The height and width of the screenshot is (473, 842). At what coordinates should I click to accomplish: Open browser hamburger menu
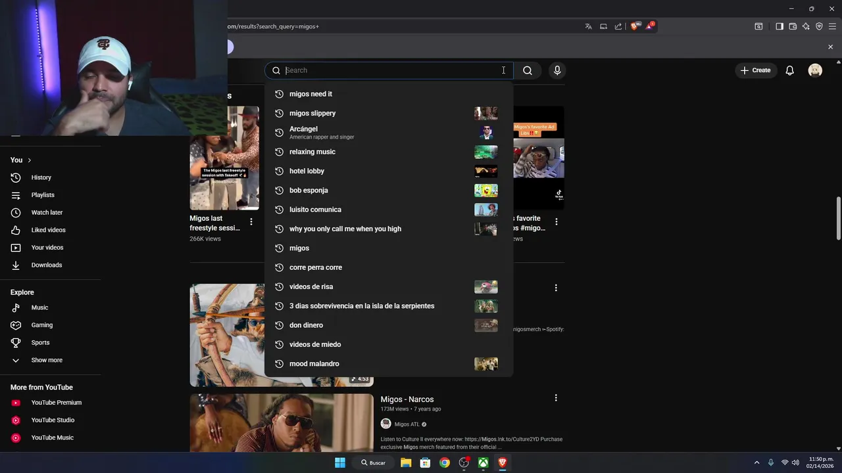pos(832,26)
